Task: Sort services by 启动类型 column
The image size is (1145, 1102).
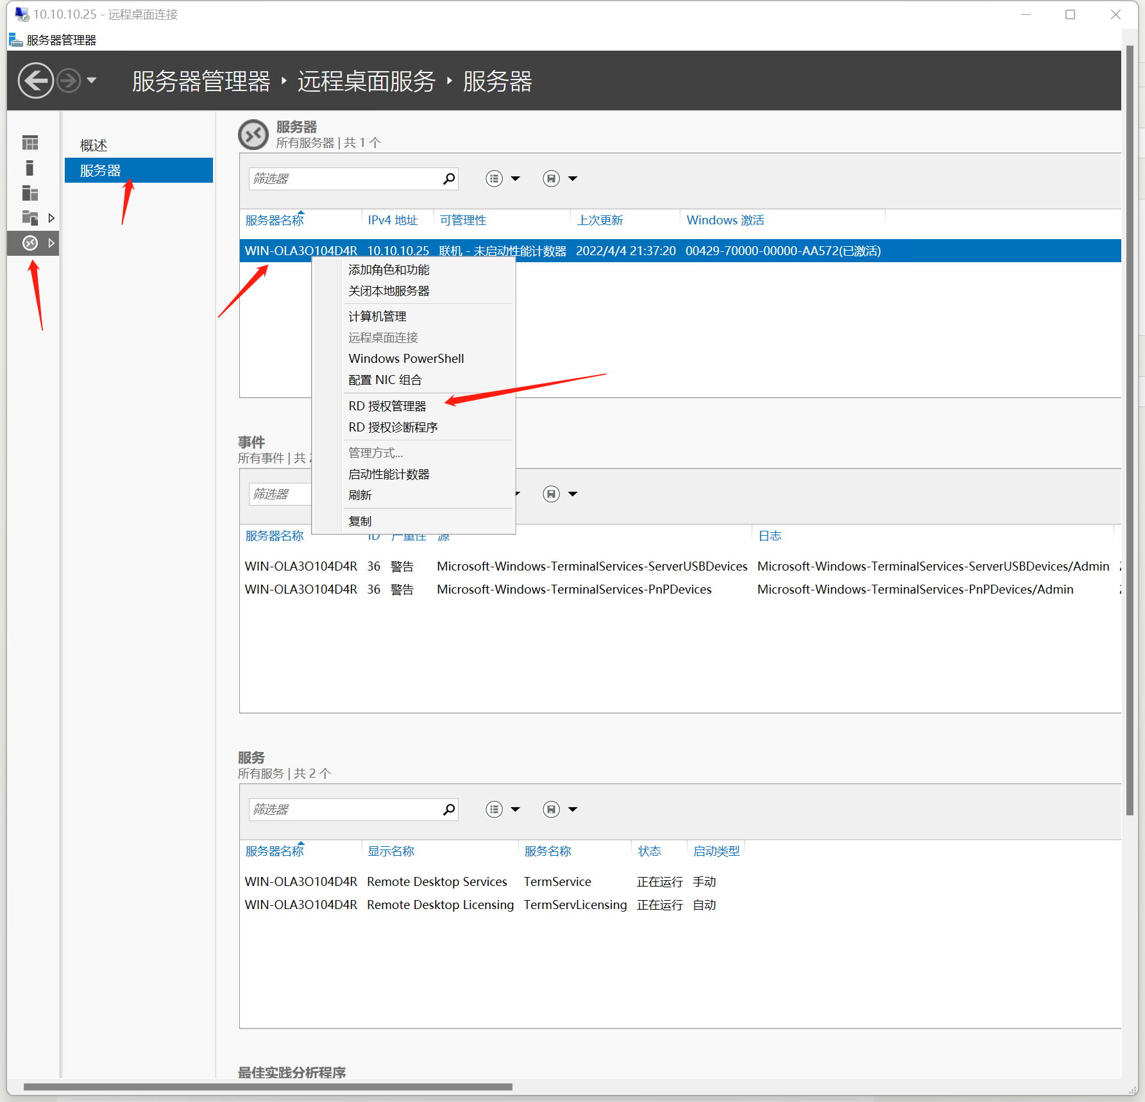Action: pyautogui.click(x=717, y=851)
